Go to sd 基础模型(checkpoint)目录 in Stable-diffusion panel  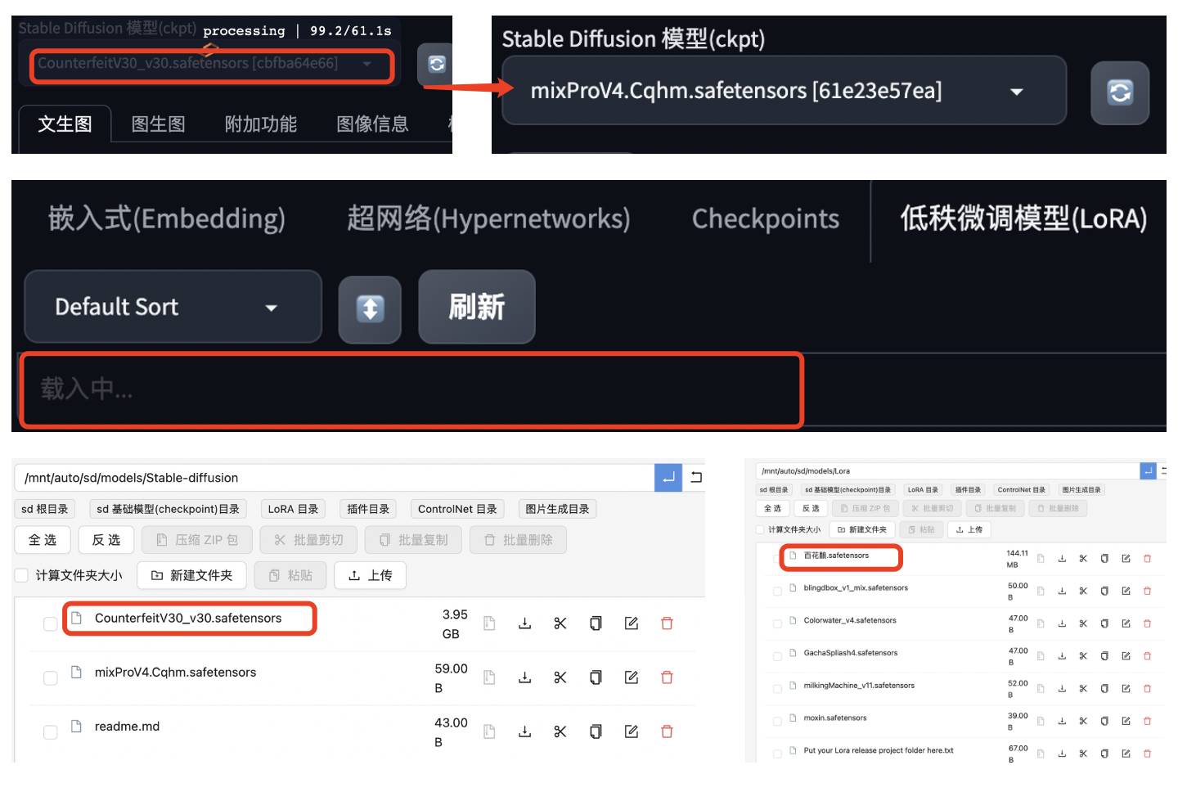pyautogui.click(x=168, y=509)
